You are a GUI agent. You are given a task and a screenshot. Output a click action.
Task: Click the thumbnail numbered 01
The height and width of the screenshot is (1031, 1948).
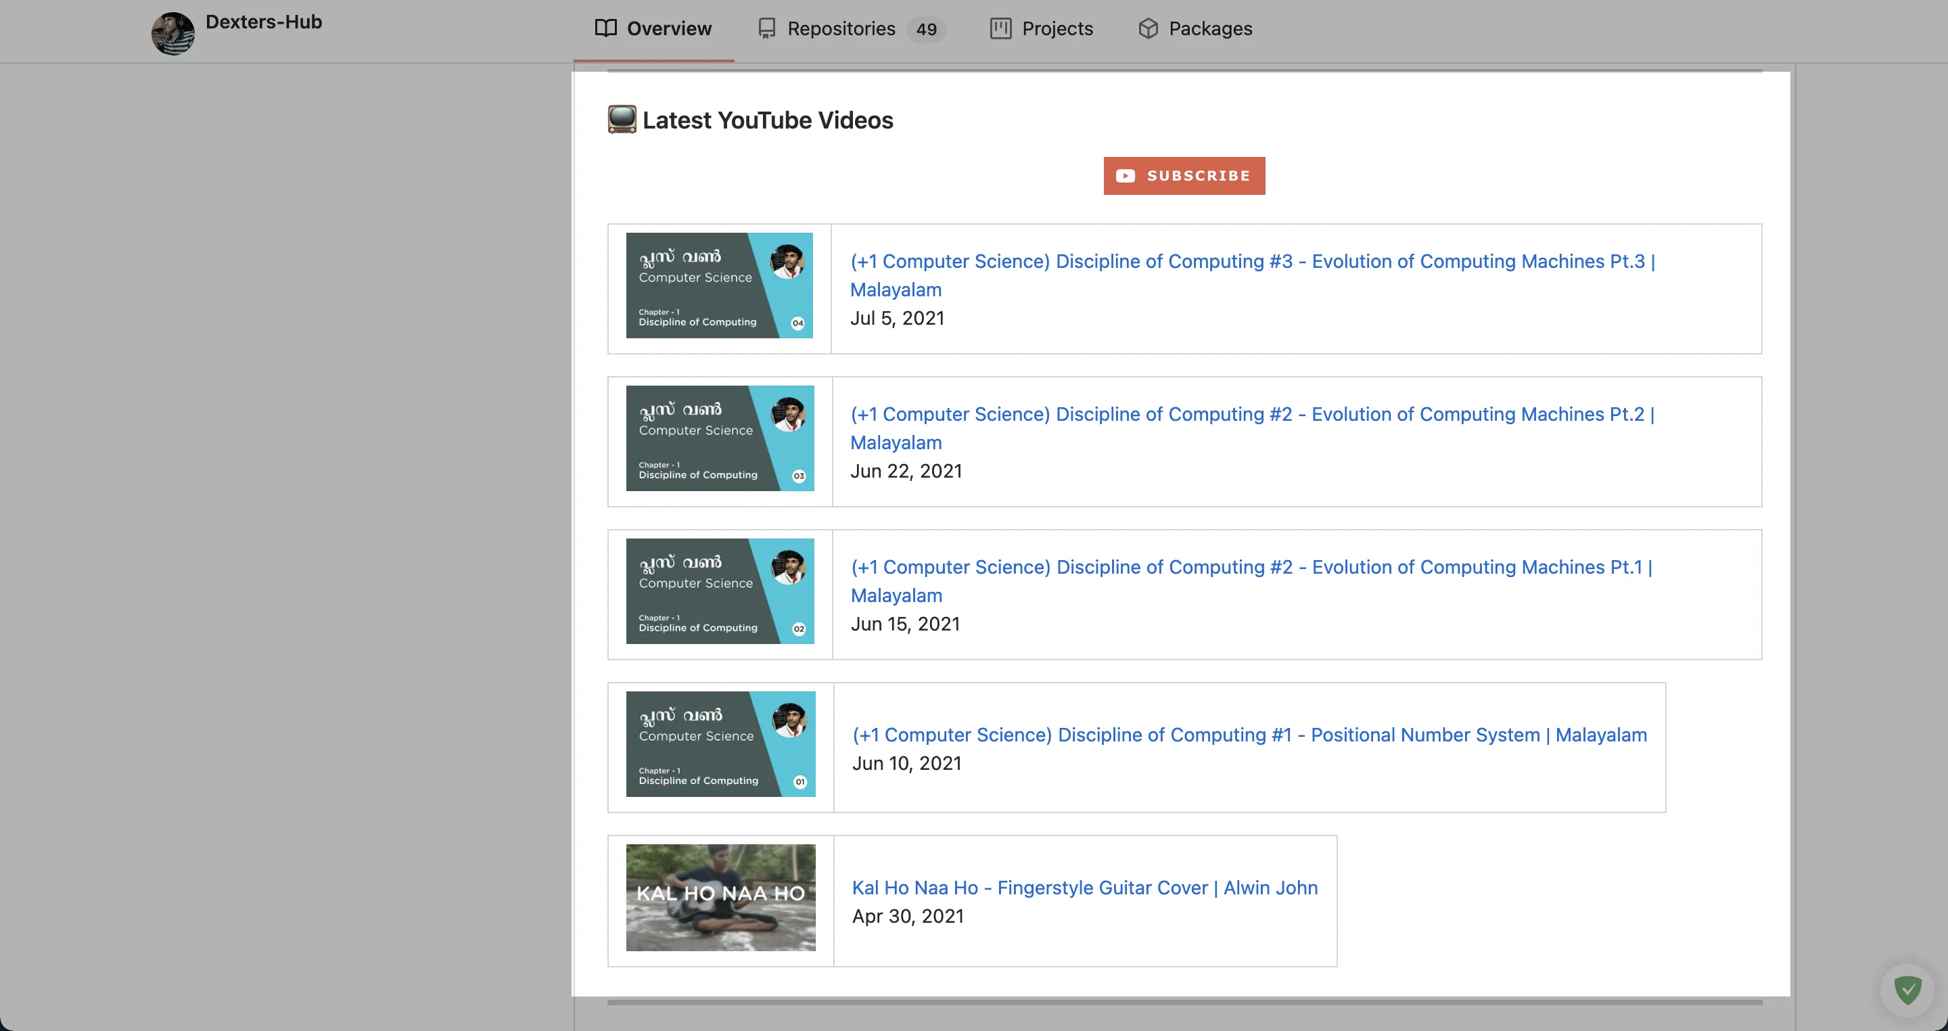click(720, 743)
